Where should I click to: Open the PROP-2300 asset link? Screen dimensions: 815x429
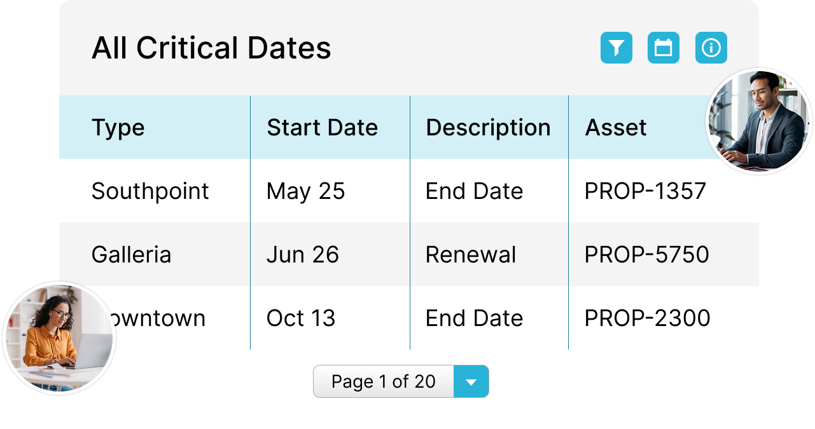[647, 318]
